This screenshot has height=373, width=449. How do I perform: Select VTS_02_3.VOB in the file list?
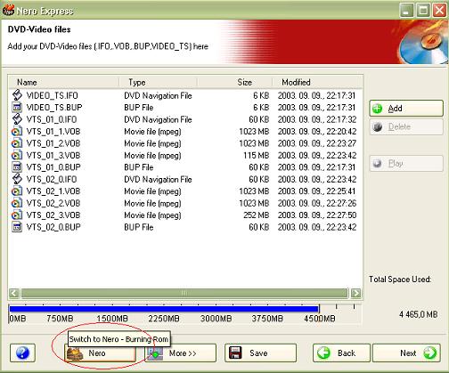pyautogui.click(x=53, y=215)
